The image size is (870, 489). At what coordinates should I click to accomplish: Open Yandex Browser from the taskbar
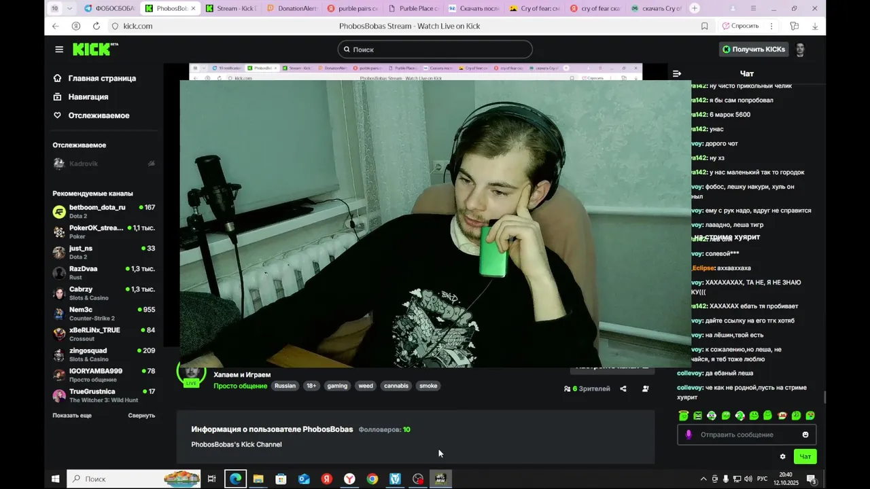[x=349, y=479]
